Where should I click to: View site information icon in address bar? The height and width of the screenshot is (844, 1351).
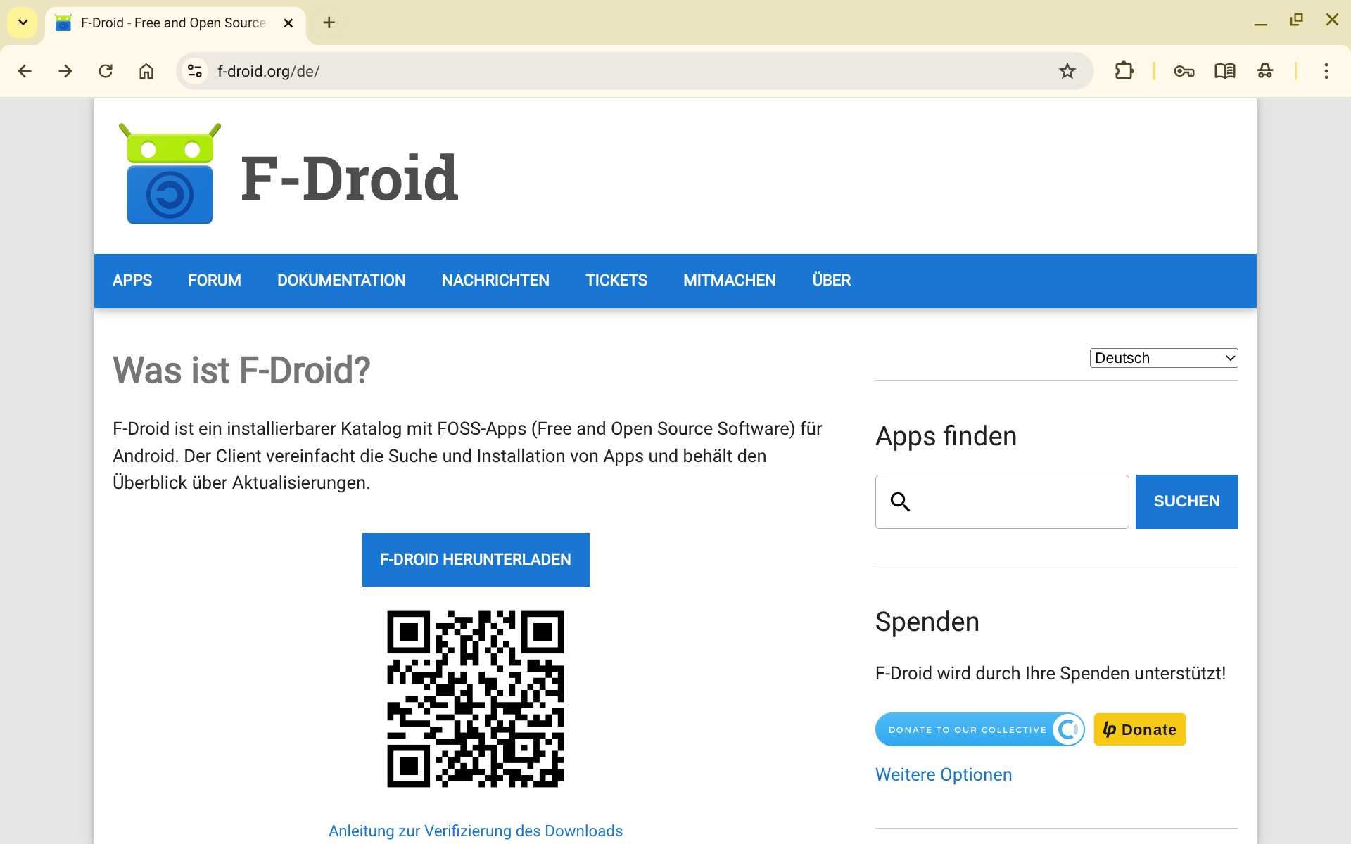pyautogui.click(x=195, y=71)
